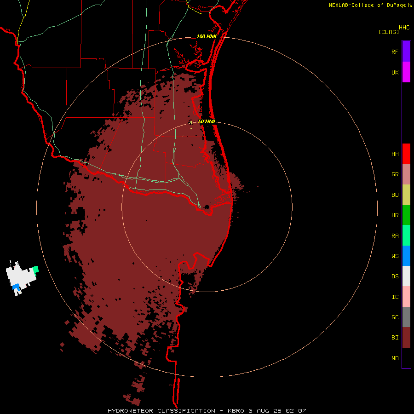Click the IC legend label
The height and width of the screenshot is (414, 414).
395,297
